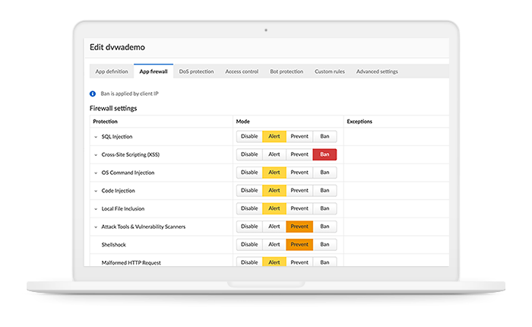Expand the Code Injection row
The image size is (532, 327).
96,191
